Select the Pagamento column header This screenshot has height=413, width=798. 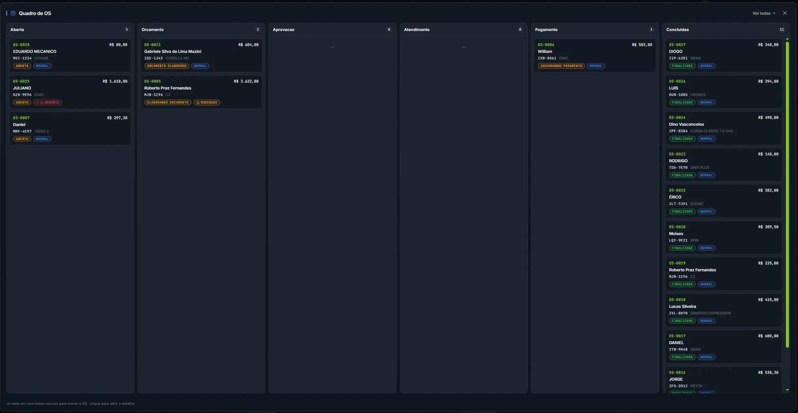(595, 29)
